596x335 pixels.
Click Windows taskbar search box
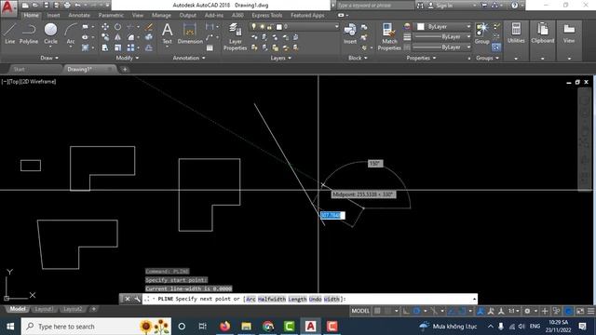click(x=96, y=327)
